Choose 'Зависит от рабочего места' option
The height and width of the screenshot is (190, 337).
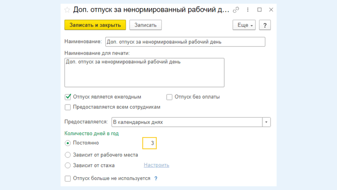[68, 155]
